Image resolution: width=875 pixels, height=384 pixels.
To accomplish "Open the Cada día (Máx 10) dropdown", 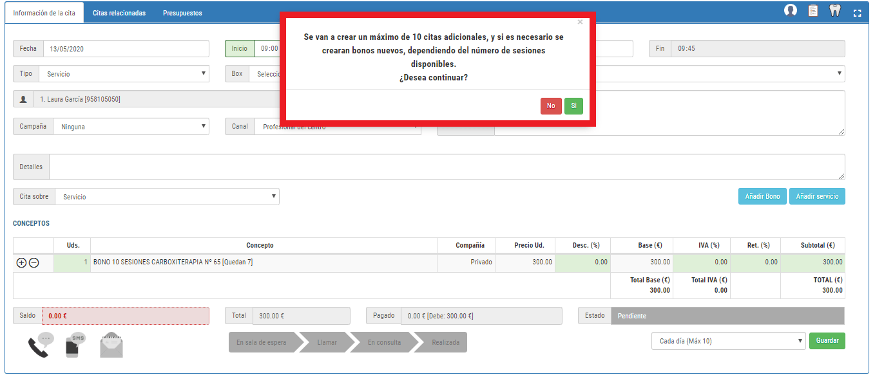I will point(728,341).
